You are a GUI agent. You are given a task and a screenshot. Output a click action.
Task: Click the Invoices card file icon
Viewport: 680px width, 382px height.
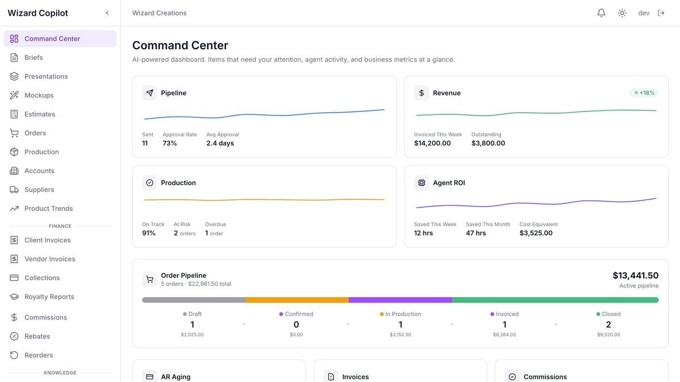click(x=331, y=376)
